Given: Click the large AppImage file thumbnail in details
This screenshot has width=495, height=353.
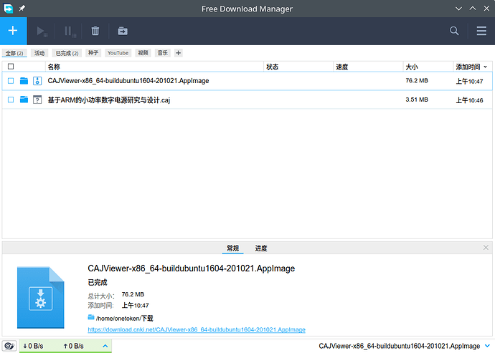Looking at the screenshot, I should [40, 298].
